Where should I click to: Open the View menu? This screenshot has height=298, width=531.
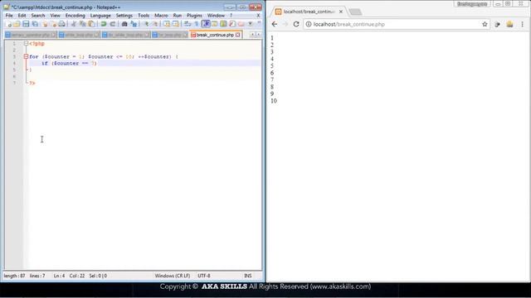[x=56, y=16]
